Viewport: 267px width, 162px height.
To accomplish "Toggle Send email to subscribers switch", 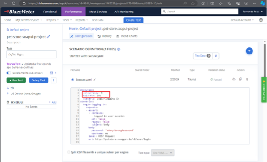I will pyautogui.click(x=8, y=73).
